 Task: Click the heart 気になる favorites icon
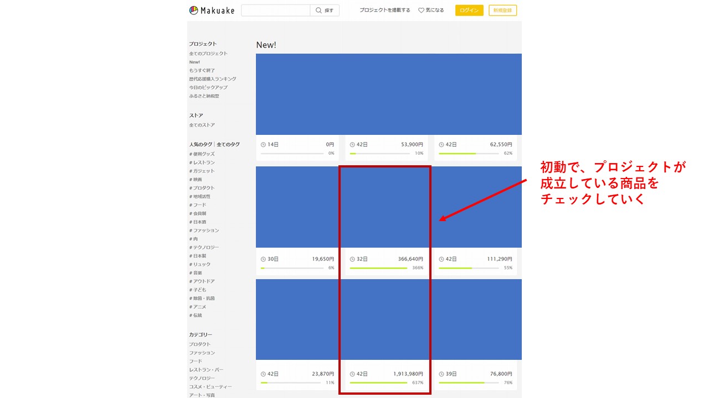point(421,11)
